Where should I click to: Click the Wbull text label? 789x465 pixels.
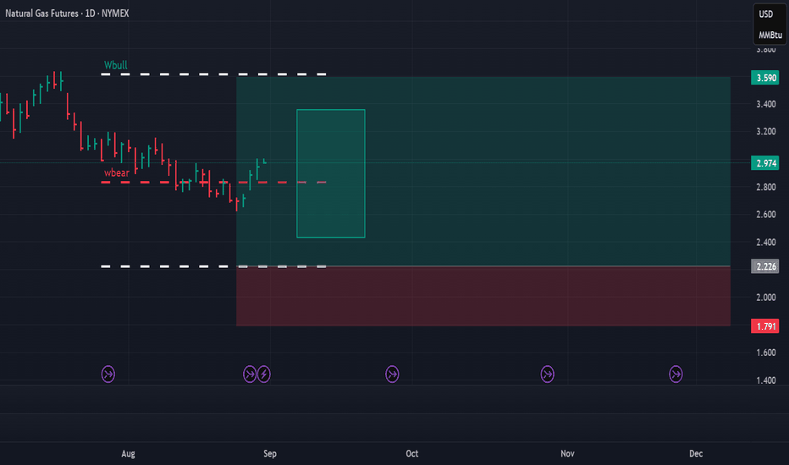115,65
